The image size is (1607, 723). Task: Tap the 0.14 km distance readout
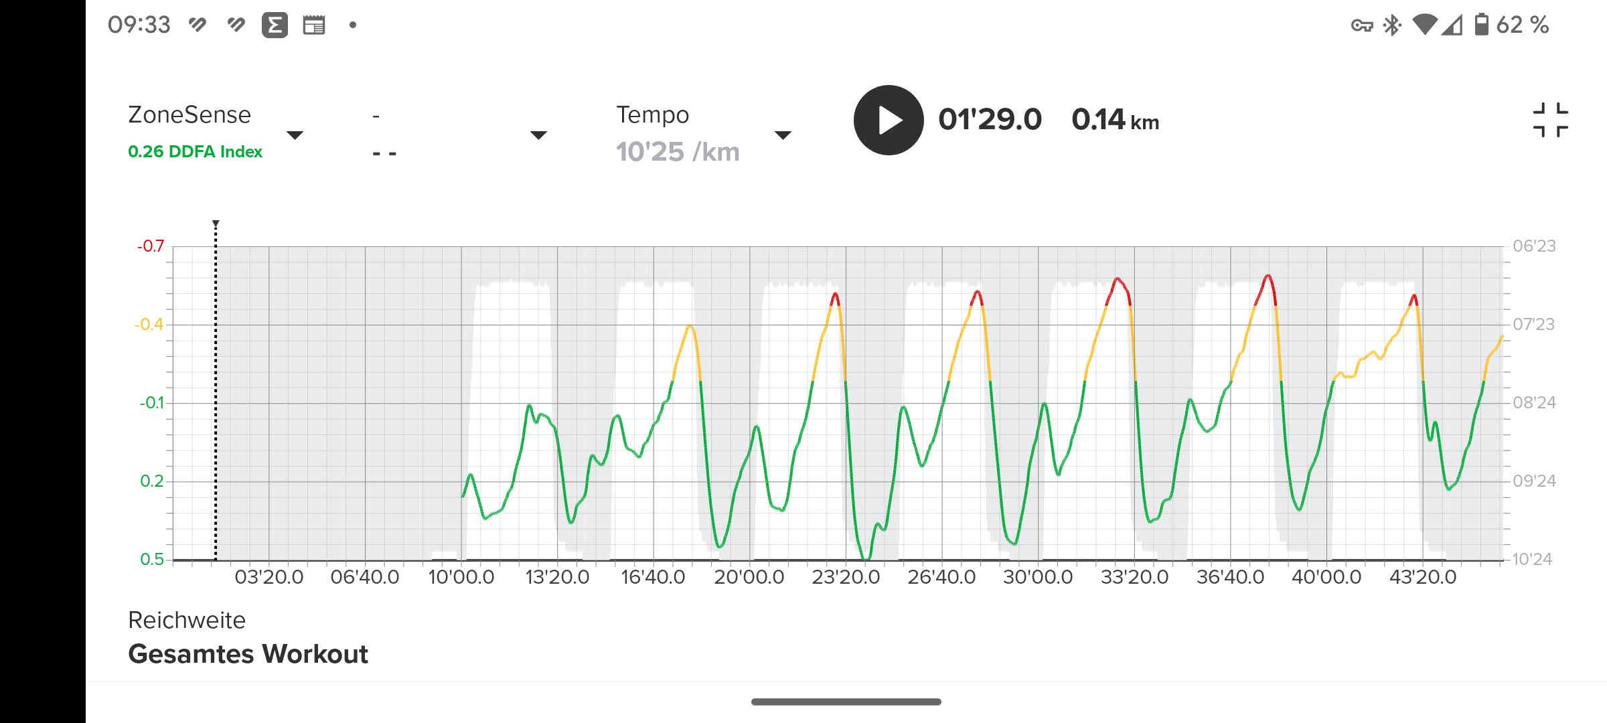pyautogui.click(x=1115, y=120)
